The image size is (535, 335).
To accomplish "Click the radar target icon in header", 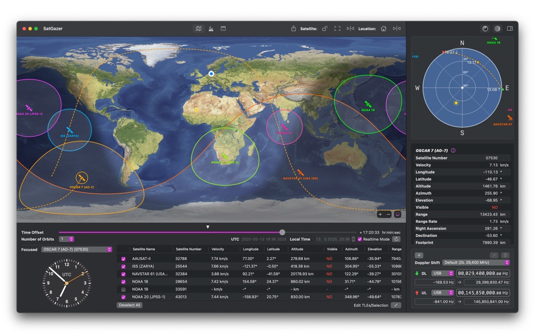I will pyautogui.click(x=497, y=29).
